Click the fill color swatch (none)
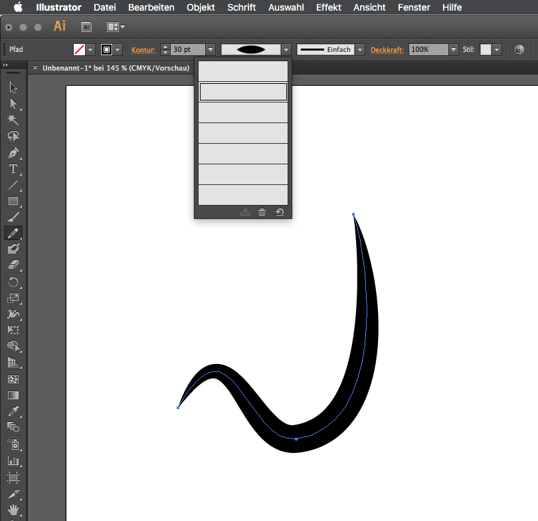 coord(79,49)
